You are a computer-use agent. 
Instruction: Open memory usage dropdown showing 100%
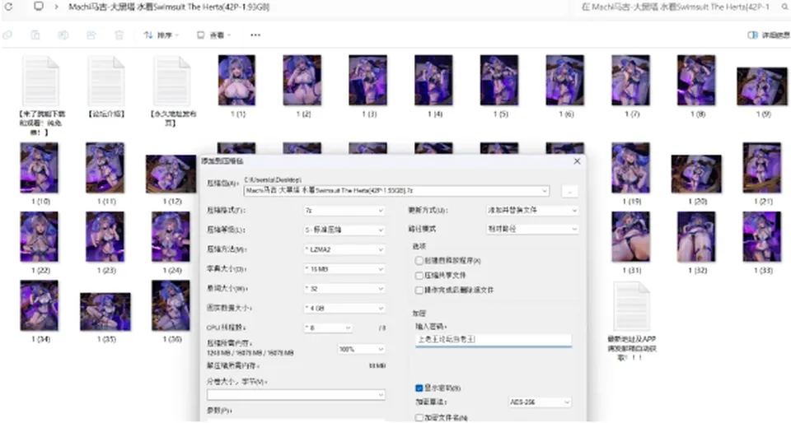[x=361, y=349]
